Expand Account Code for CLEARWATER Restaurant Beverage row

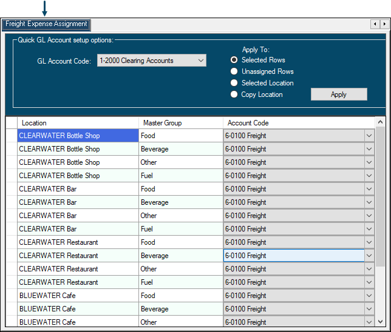tap(369, 256)
